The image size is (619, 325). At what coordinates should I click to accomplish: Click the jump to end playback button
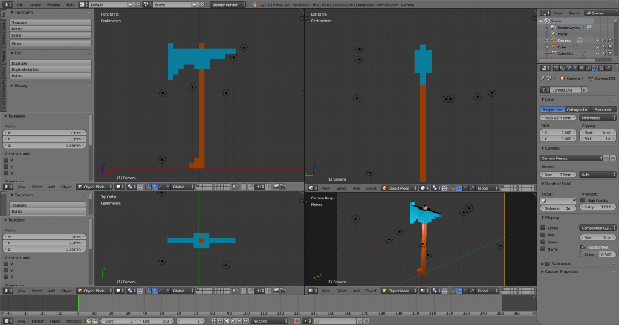coord(245,321)
